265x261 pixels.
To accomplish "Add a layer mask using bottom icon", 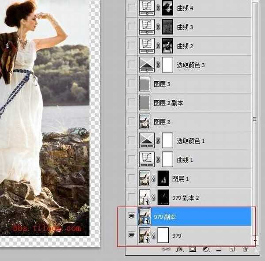I will click(x=193, y=249).
